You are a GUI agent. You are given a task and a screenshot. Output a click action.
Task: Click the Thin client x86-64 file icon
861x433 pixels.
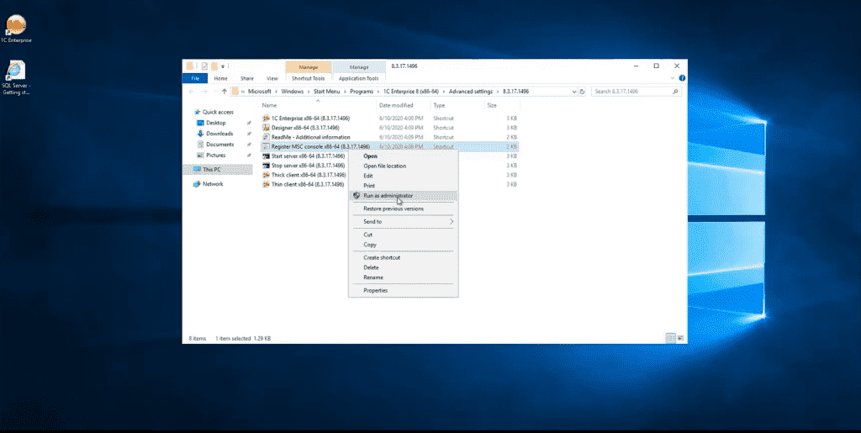[267, 184]
